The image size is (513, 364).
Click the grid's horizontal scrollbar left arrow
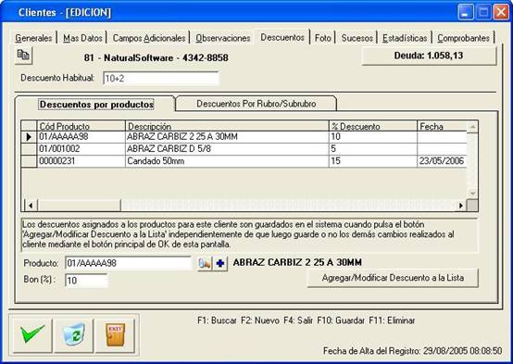point(31,206)
